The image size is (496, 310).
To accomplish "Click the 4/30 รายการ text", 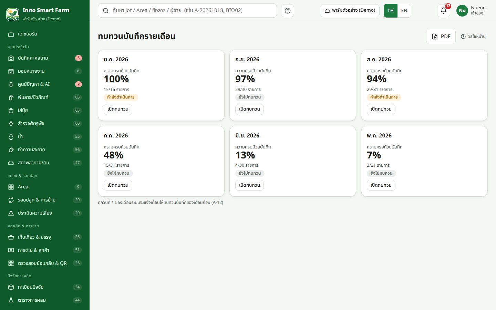I will [x=247, y=165].
